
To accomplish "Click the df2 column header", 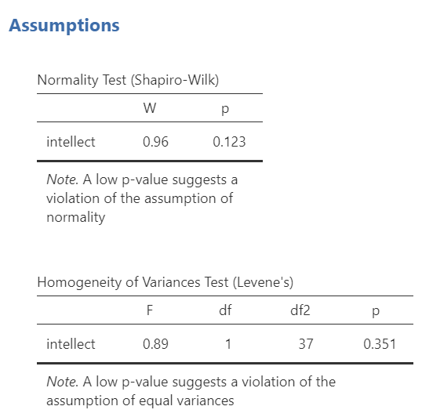I will (300, 310).
